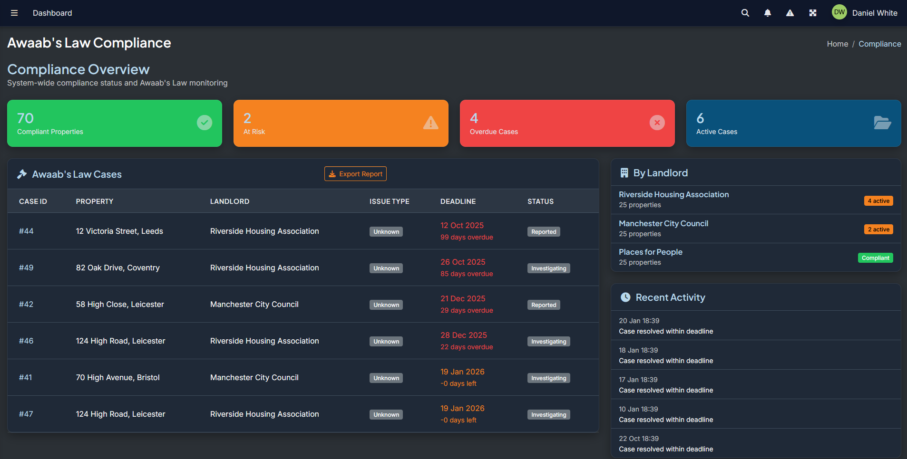Open the Daniel White user menu

click(x=874, y=13)
